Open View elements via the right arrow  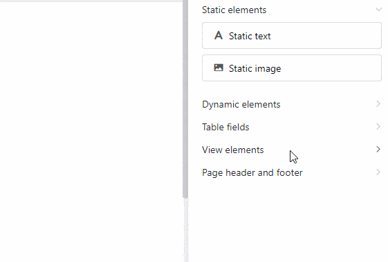pyautogui.click(x=378, y=149)
